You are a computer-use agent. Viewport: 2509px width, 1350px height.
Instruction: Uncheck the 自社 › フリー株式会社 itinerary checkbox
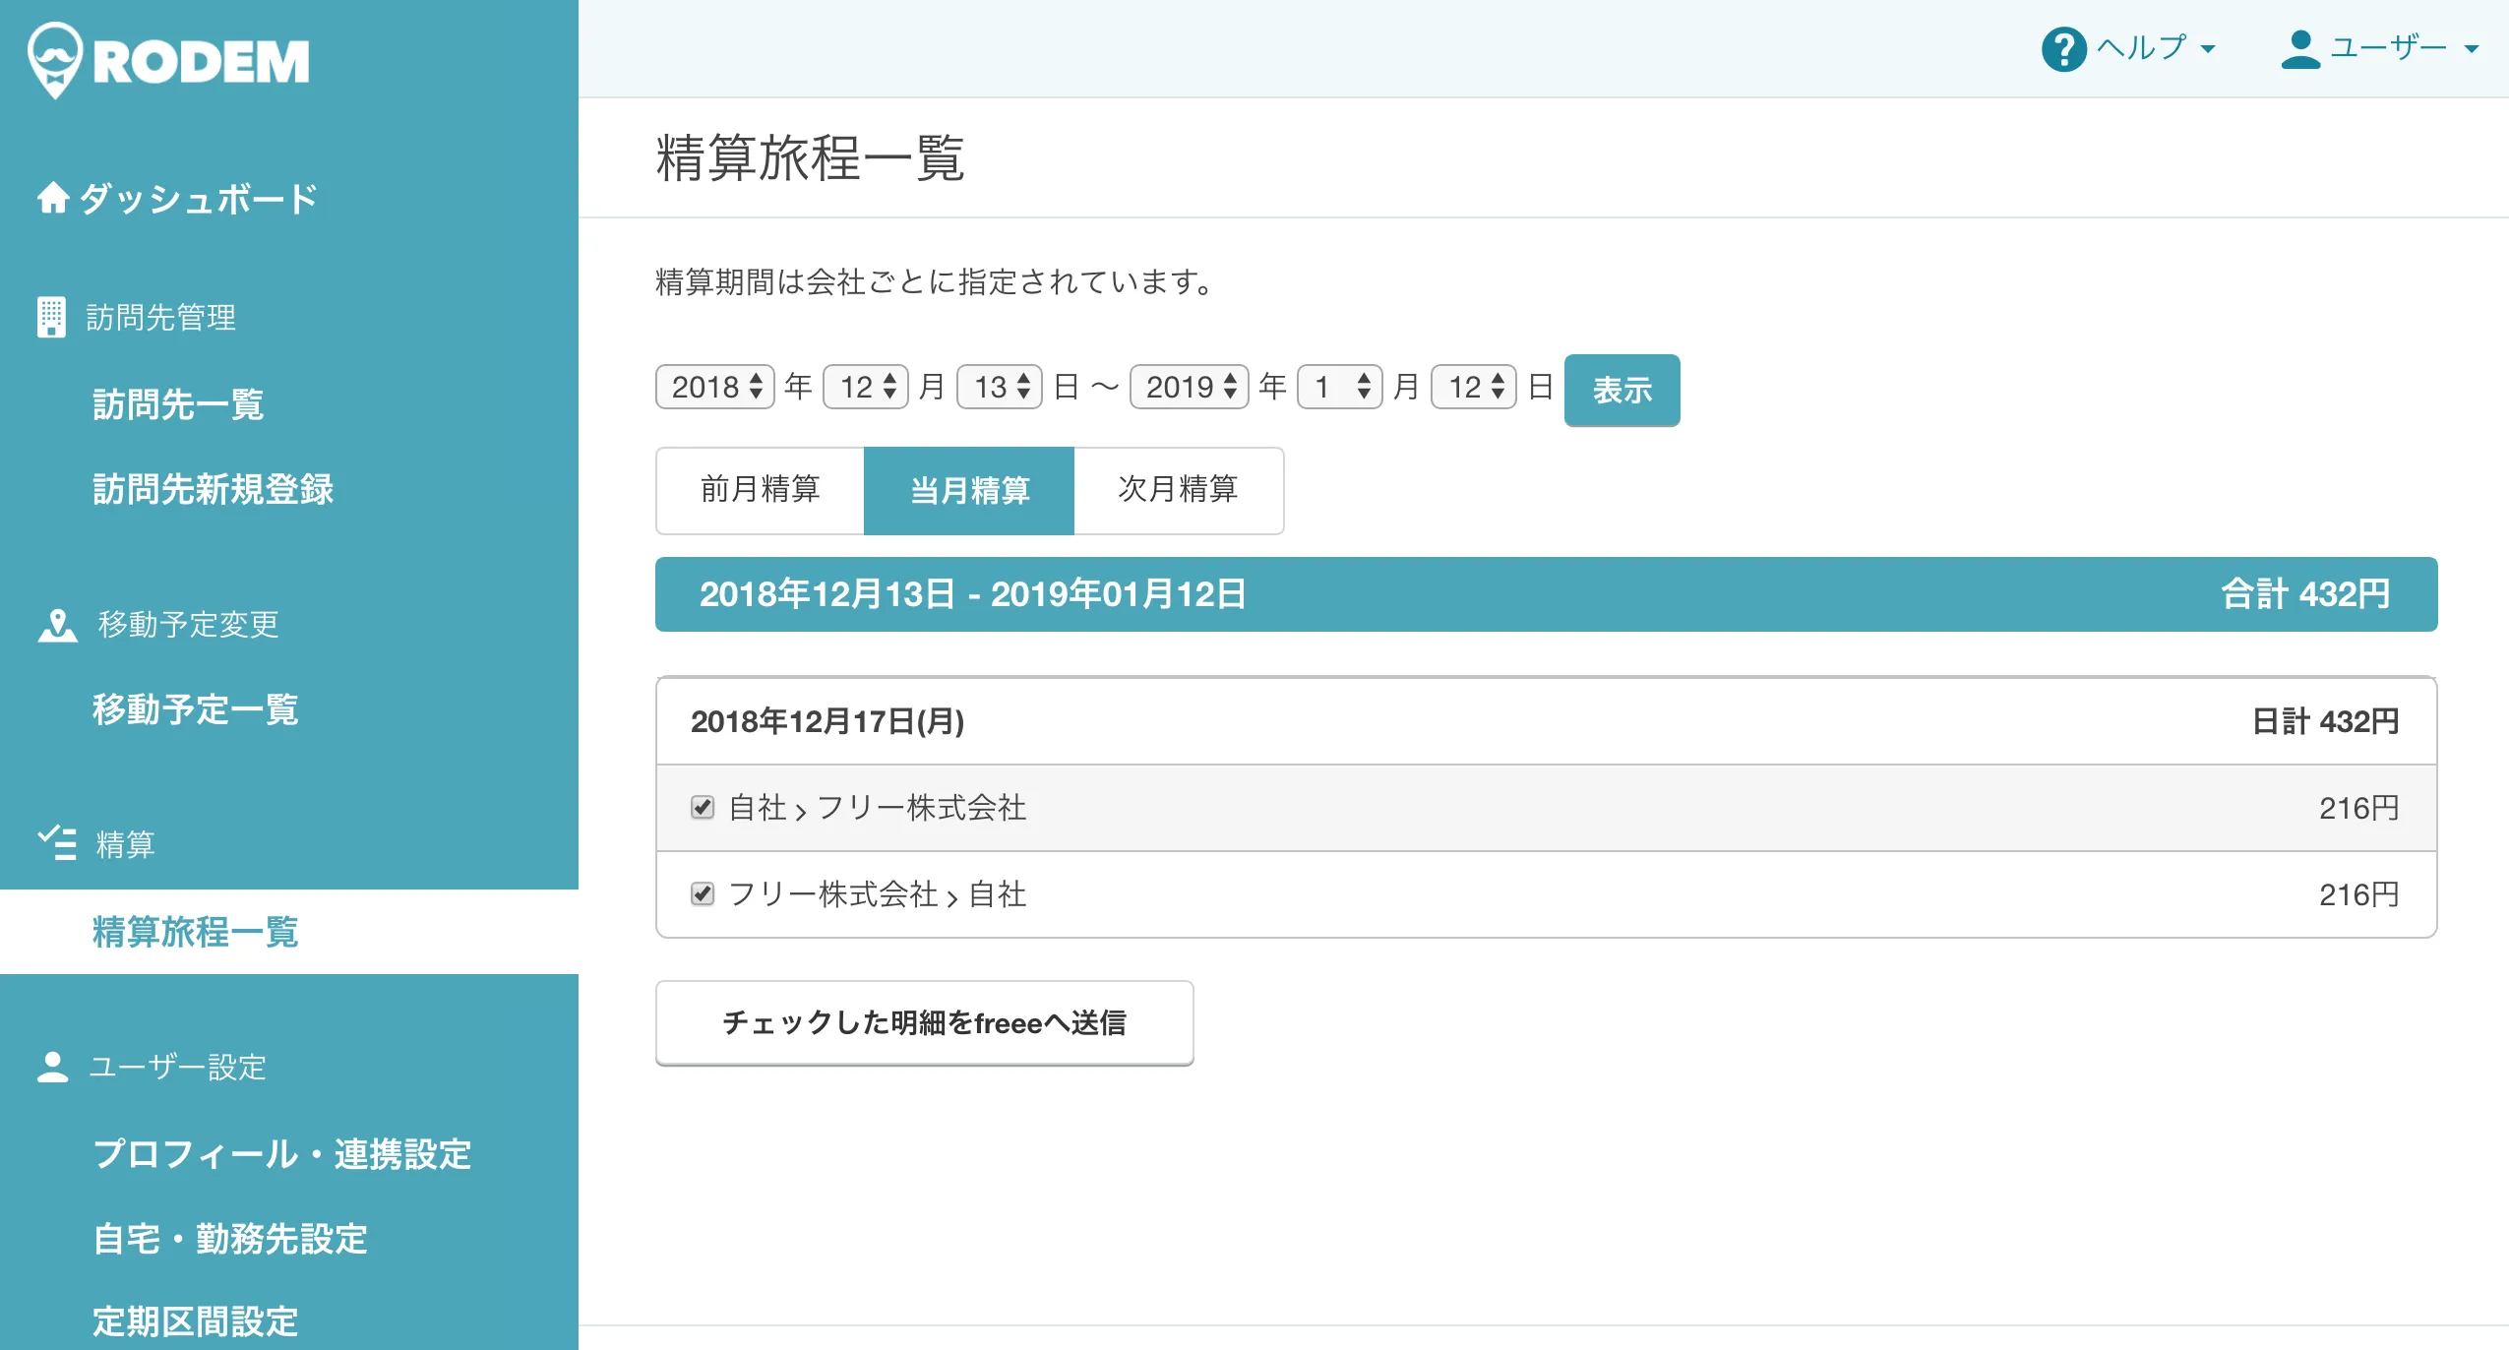pos(702,808)
